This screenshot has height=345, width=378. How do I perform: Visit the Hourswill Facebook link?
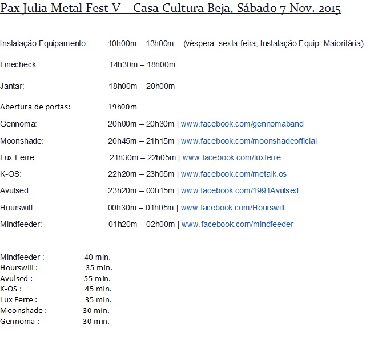pos(232,208)
